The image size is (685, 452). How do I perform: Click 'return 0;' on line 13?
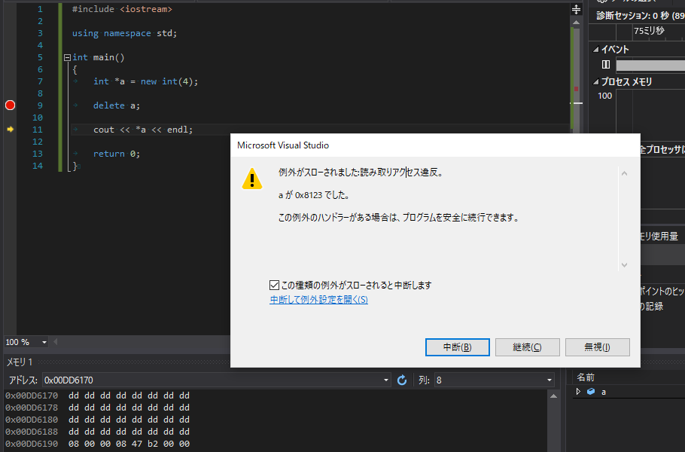pyautogui.click(x=116, y=154)
